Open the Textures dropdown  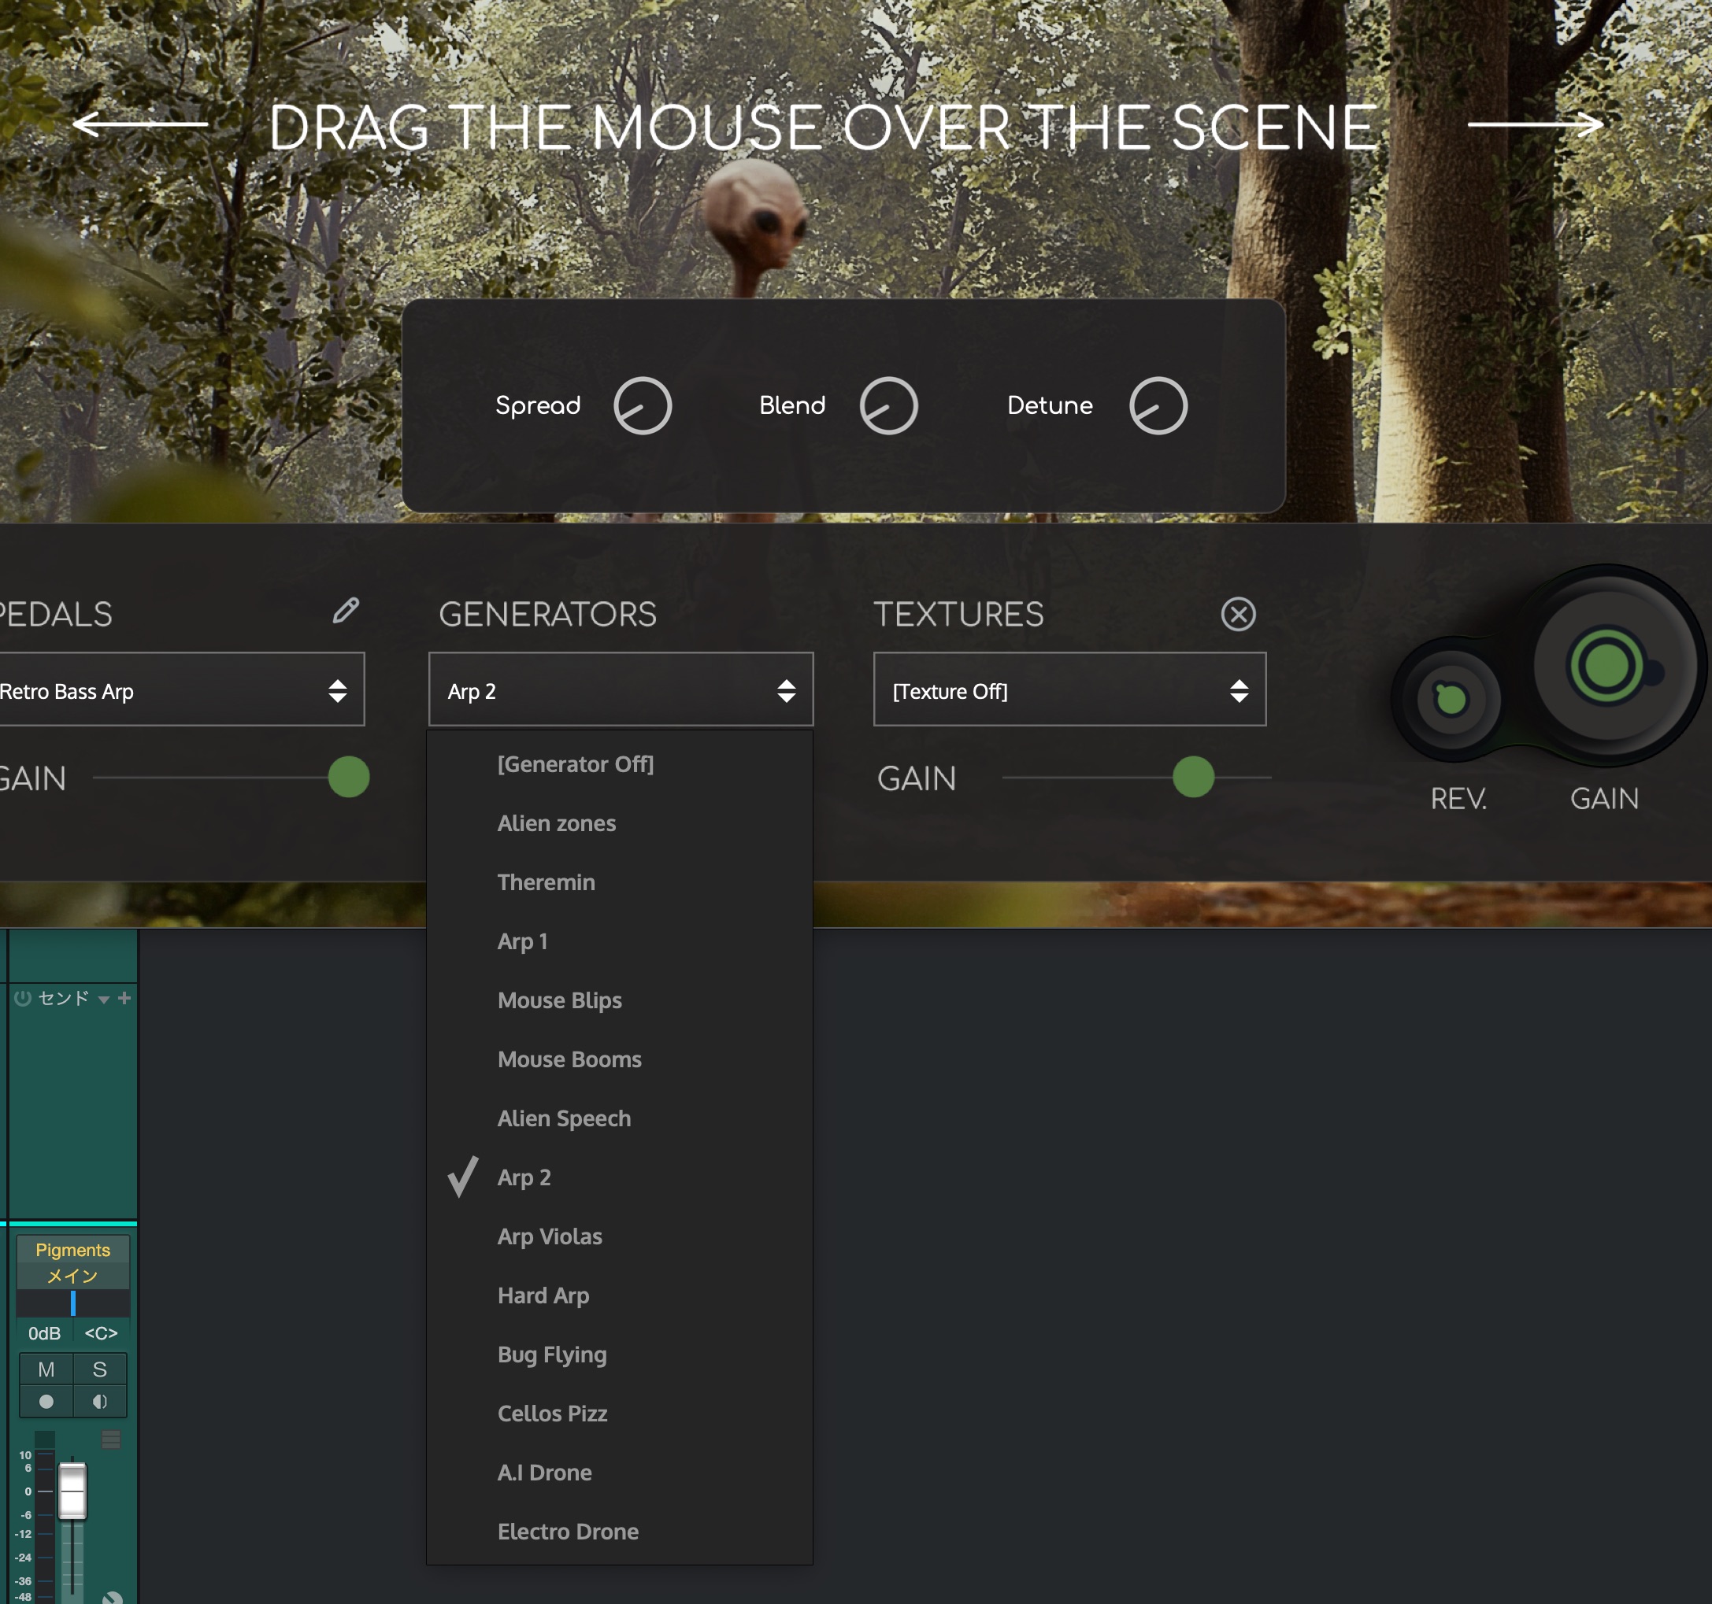pos(1069,690)
